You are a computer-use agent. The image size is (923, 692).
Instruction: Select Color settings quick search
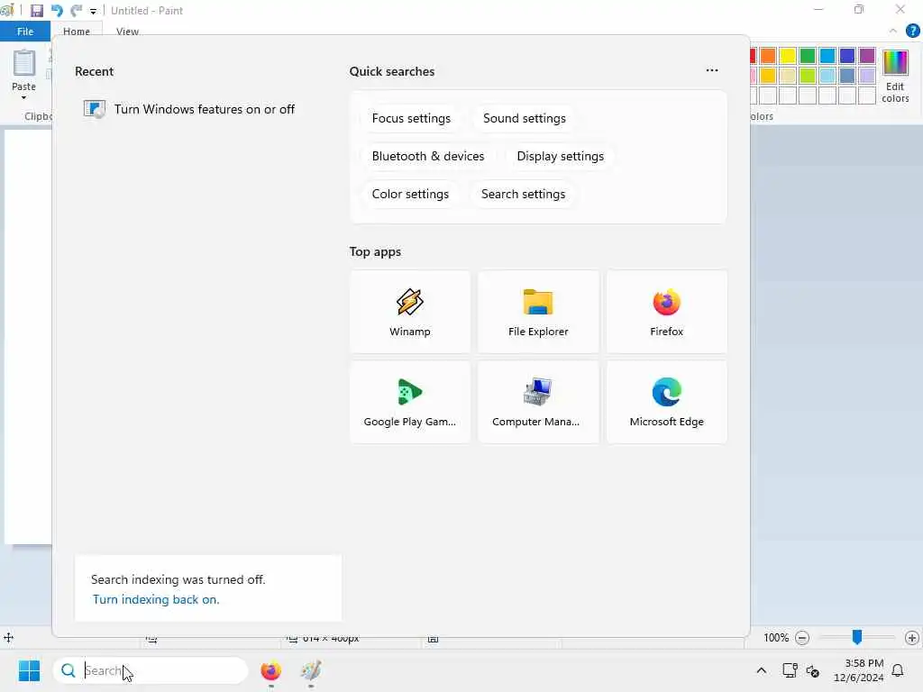pos(410,194)
